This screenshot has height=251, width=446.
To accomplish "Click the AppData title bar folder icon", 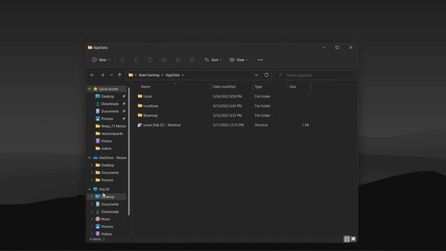I will point(90,47).
